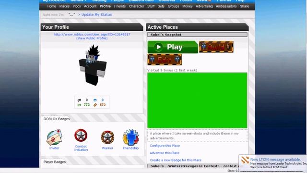
Task: Click the Visited 9 times text
Action: (x=172, y=70)
